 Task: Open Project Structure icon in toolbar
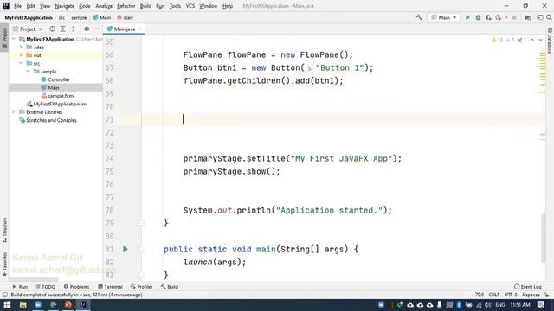click(527, 17)
